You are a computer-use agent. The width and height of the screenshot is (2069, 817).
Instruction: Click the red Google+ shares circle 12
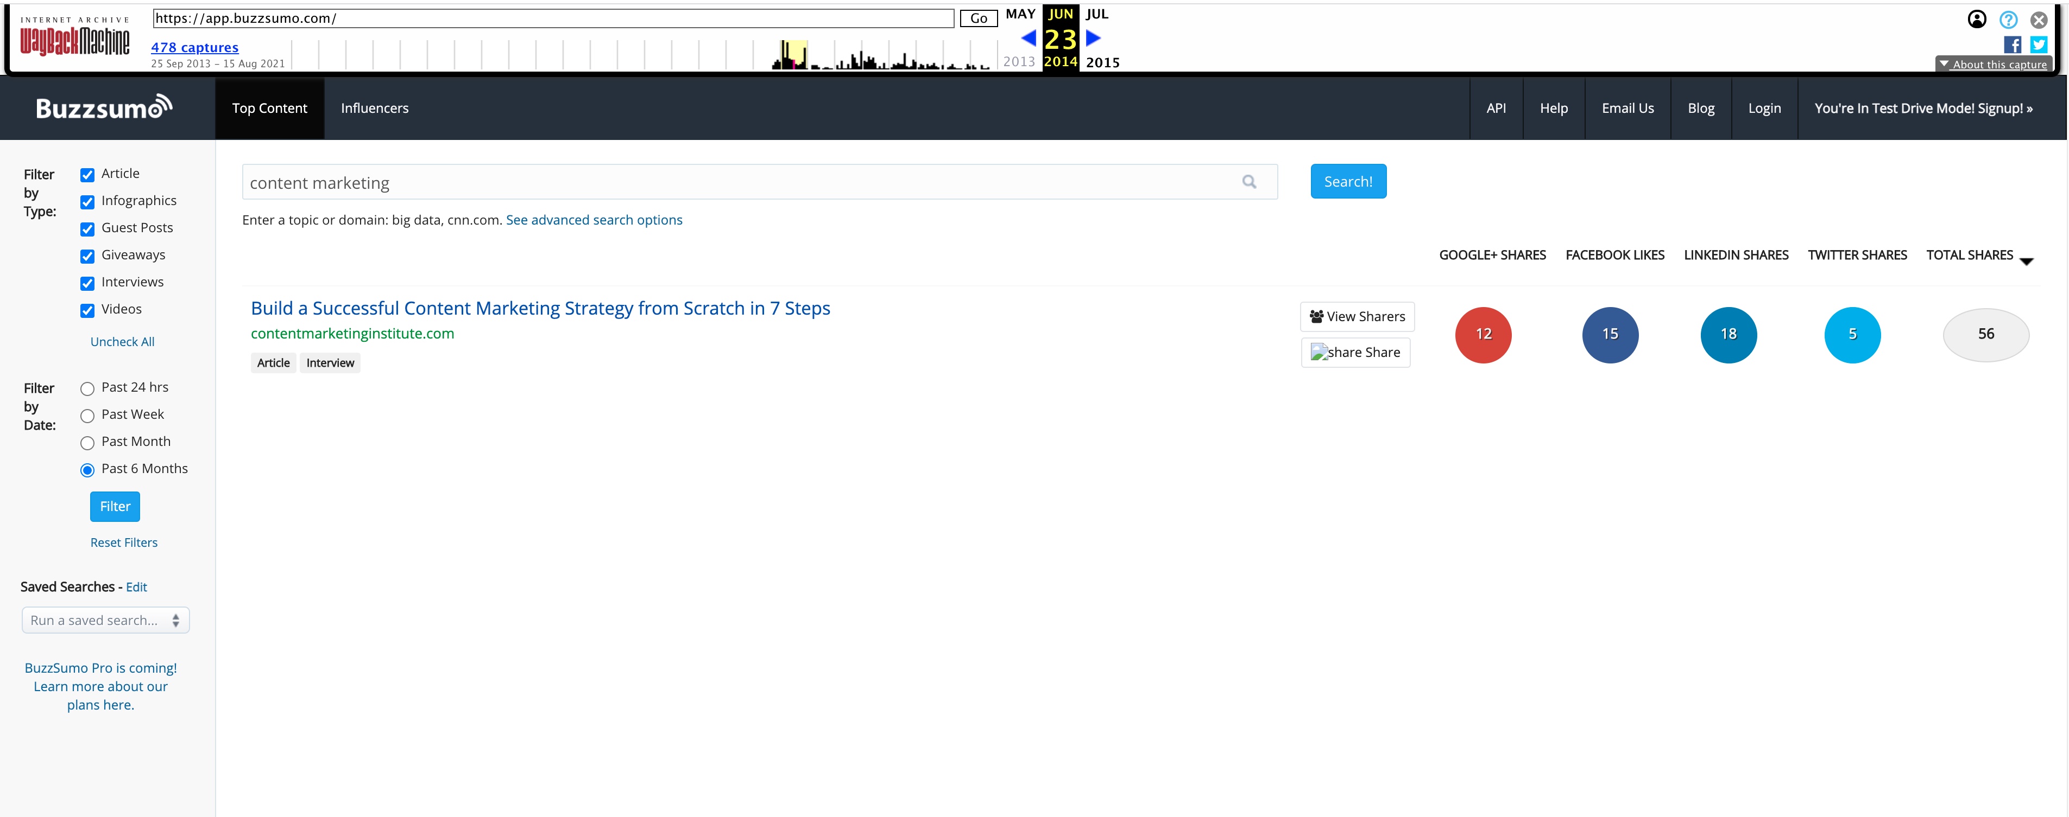(1483, 335)
